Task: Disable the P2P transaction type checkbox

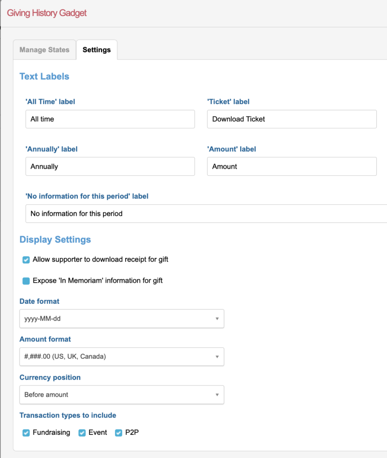Action: pyautogui.click(x=119, y=433)
